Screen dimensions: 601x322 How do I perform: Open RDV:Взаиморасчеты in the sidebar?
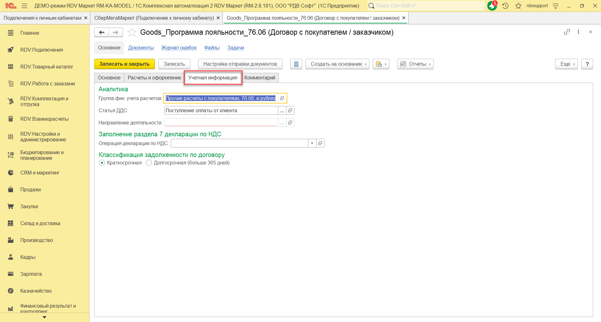click(x=44, y=119)
